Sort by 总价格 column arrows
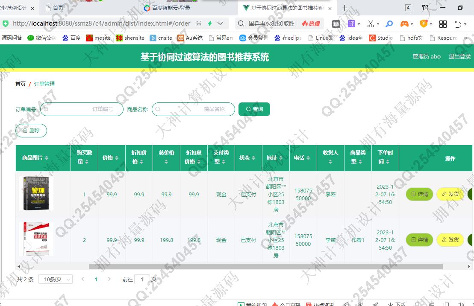 [166, 162]
